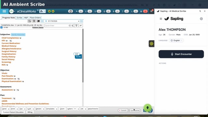
Task: Open the M counter showing 2
Action: 145,11
